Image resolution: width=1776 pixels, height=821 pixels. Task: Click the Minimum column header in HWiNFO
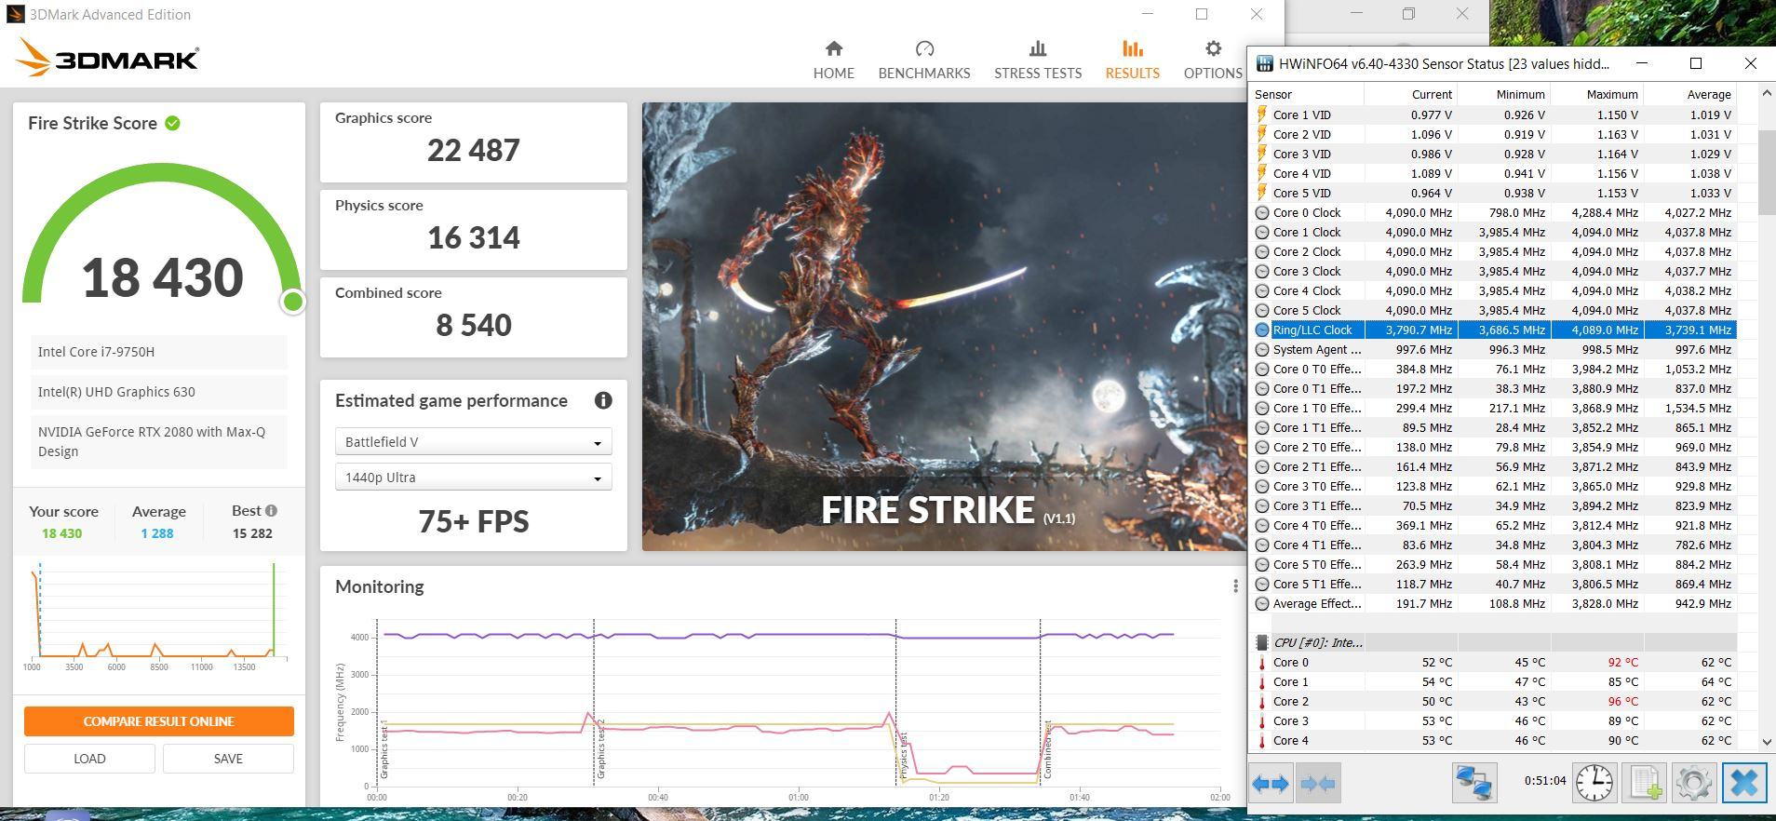(1503, 94)
